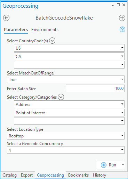Click the BatchGeocodeSnowflake tool title
The height and width of the screenshot is (179, 128).
pos(64,18)
